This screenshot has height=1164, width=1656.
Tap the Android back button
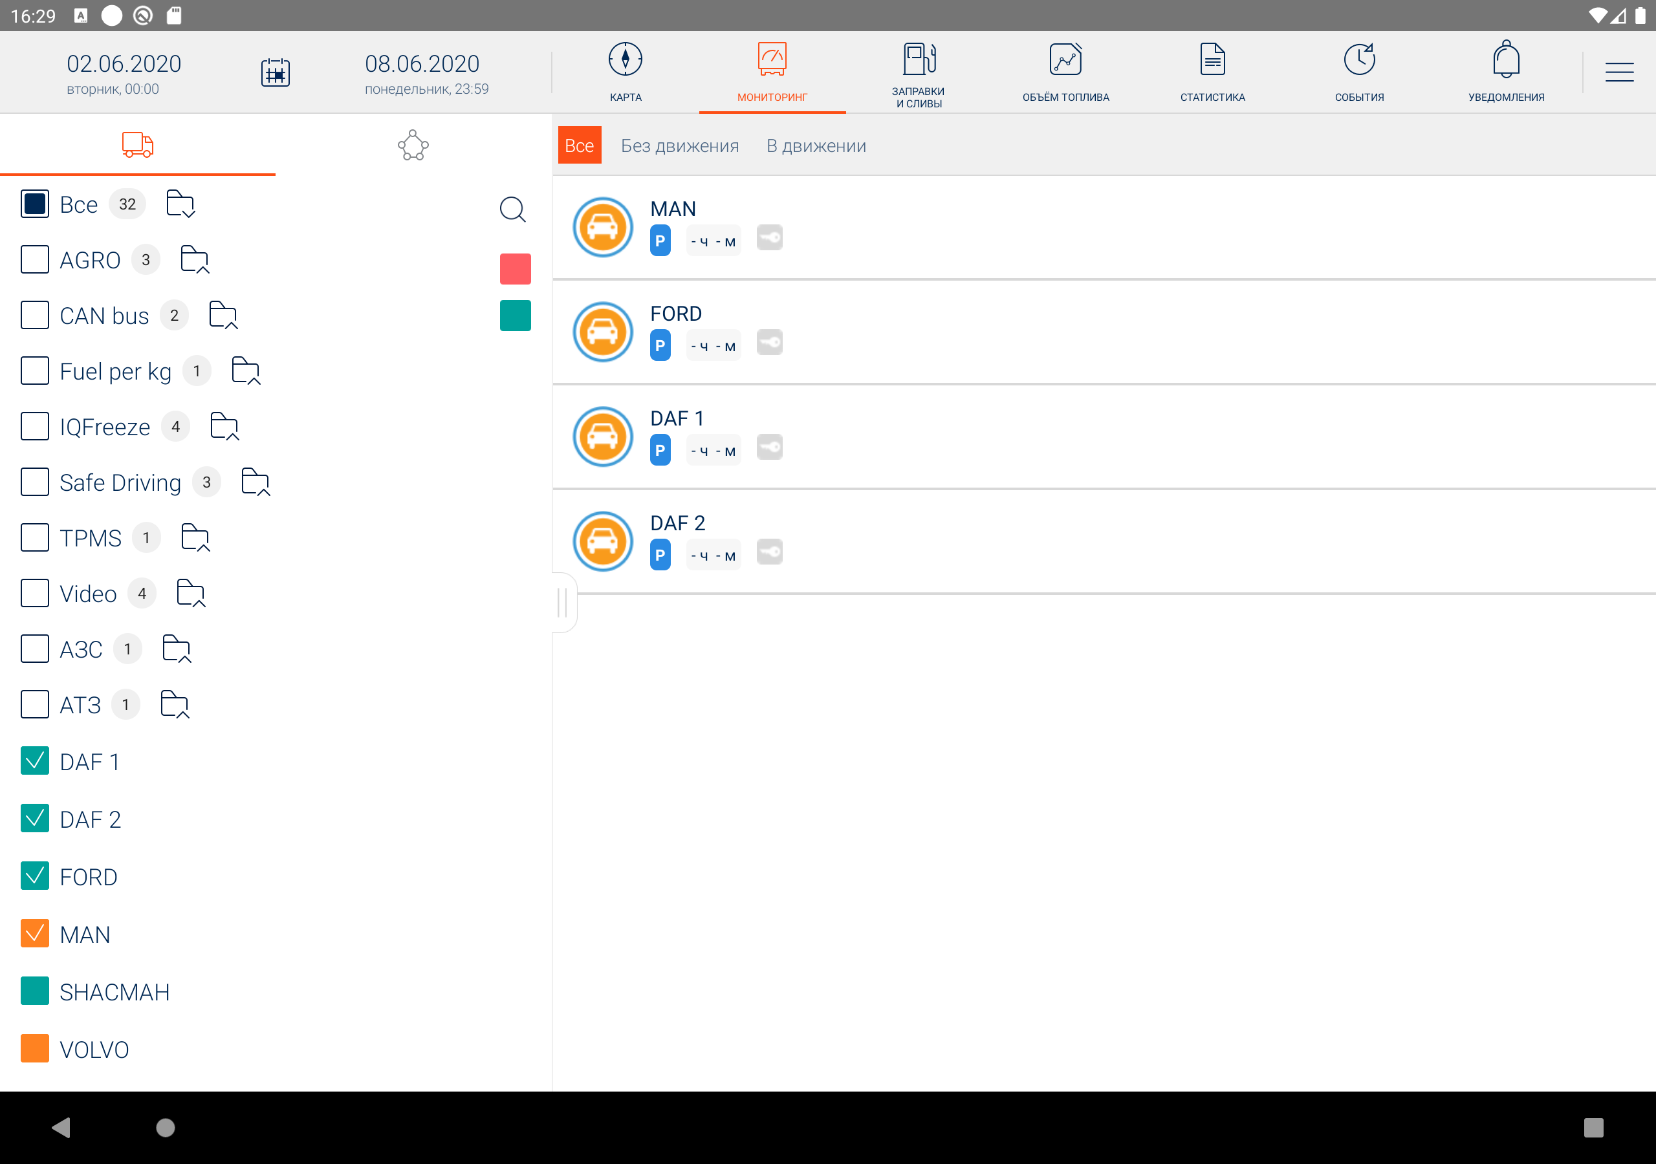[x=61, y=1127]
